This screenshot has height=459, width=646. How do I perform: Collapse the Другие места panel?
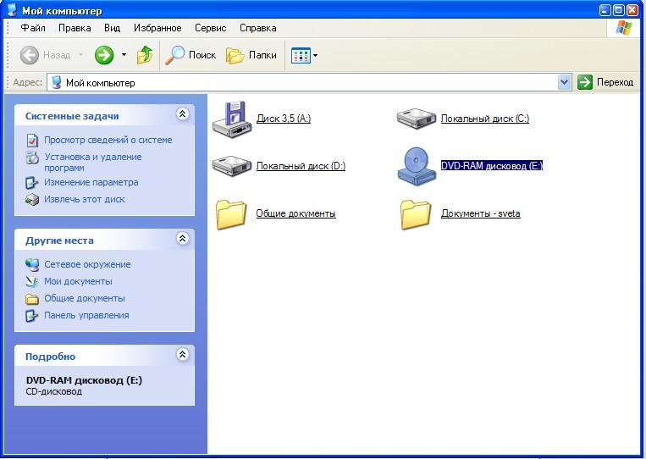[x=183, y=239]
